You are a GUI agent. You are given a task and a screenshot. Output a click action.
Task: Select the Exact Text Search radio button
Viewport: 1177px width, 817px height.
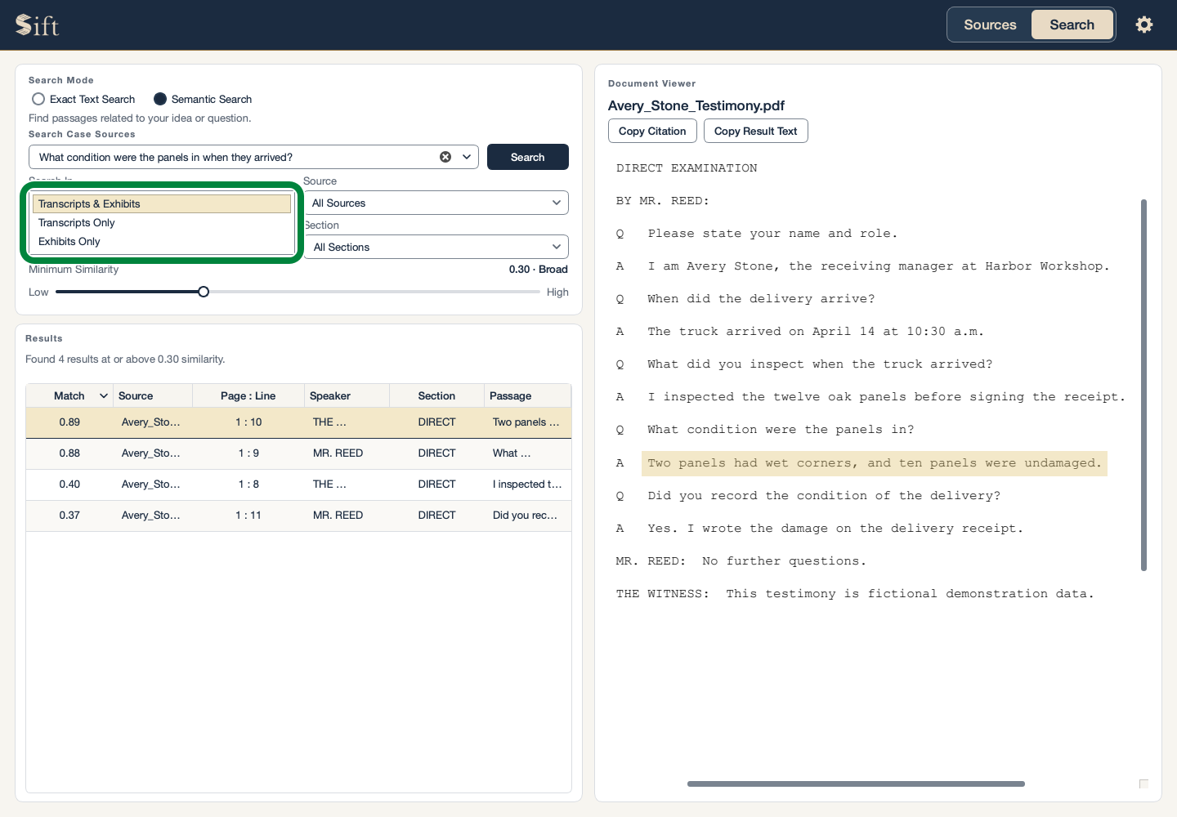38,99
